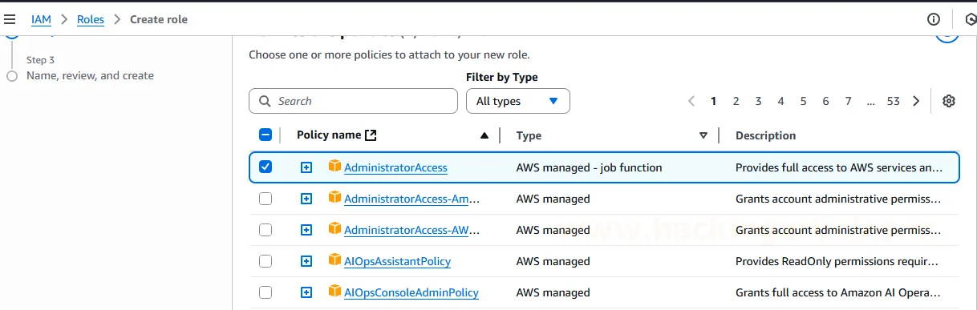Click the AIOpsAssistantPolicy cube icon
The image size is (977, 310).
click(x=335, y=260)
